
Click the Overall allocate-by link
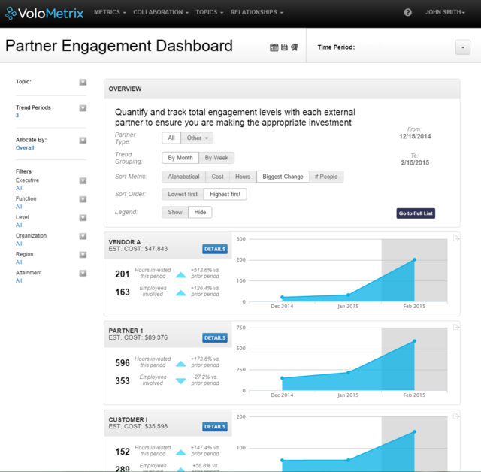tap(25, 148)
